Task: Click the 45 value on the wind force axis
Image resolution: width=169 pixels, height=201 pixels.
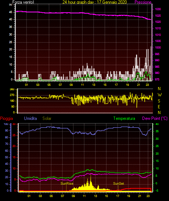Action: pos(11,12)
